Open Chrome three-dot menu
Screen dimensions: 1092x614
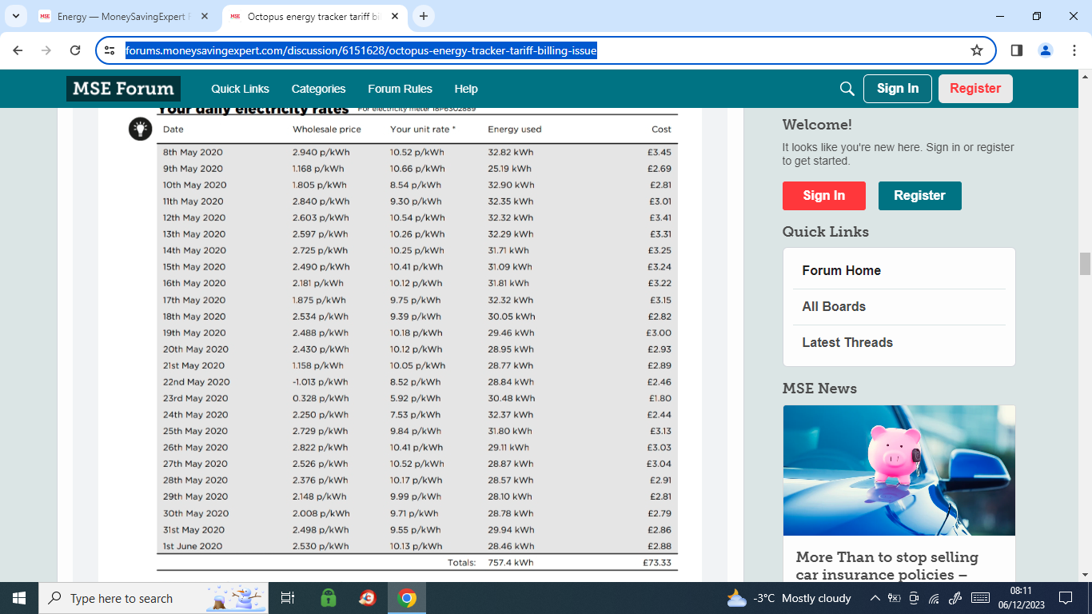tap(1074, 50)
